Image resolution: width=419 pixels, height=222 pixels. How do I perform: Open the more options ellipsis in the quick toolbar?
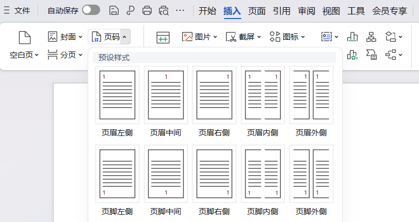point(180,11)
